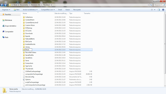Screen dimensions: 166x94
Task: Navigate to Documentos in breadcrumb
Action: 24,5
